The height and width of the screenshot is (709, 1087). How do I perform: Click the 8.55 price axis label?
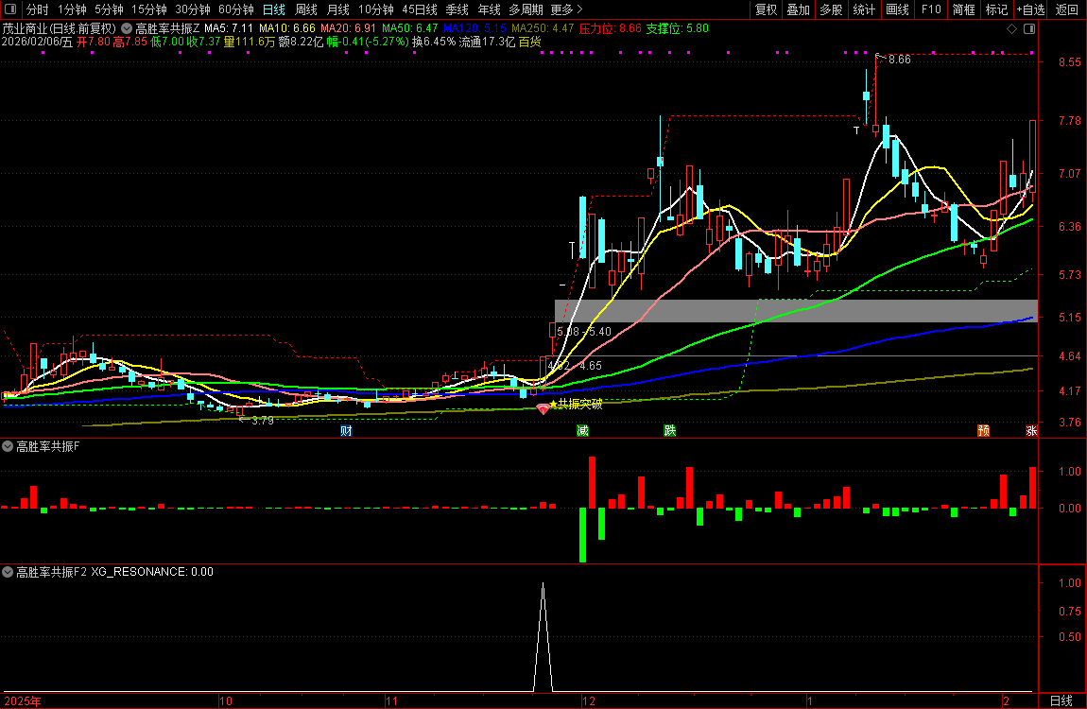coord(1070,62)
